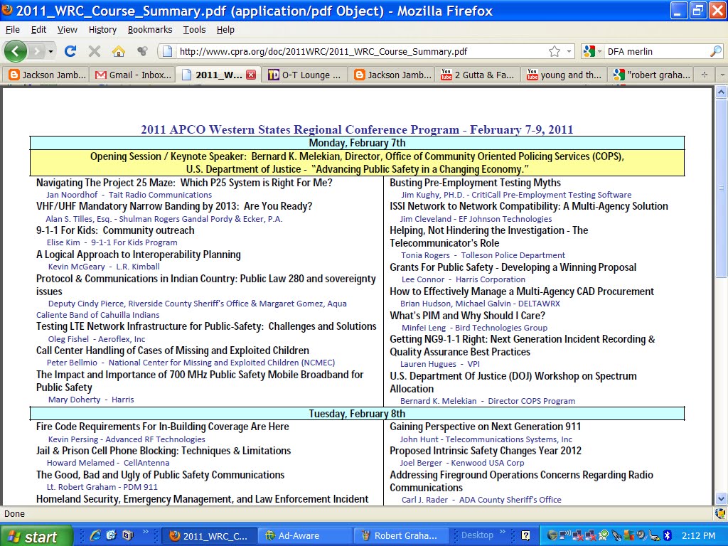Viewport: 728px width, 546px height.
Task: Open the URL history dropdown arrow
Action: tap(569, 51)
